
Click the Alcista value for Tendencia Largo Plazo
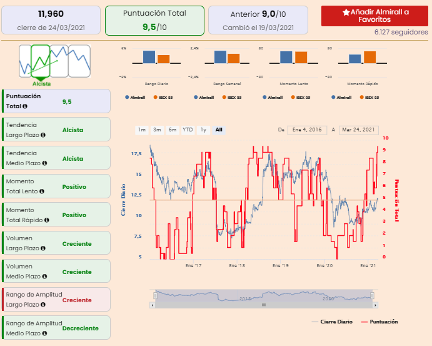tap(73, 130)
